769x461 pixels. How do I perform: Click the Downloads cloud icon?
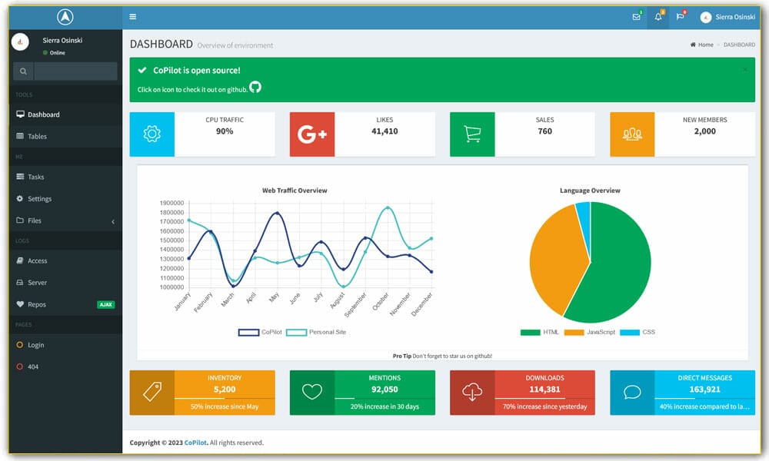472,393
